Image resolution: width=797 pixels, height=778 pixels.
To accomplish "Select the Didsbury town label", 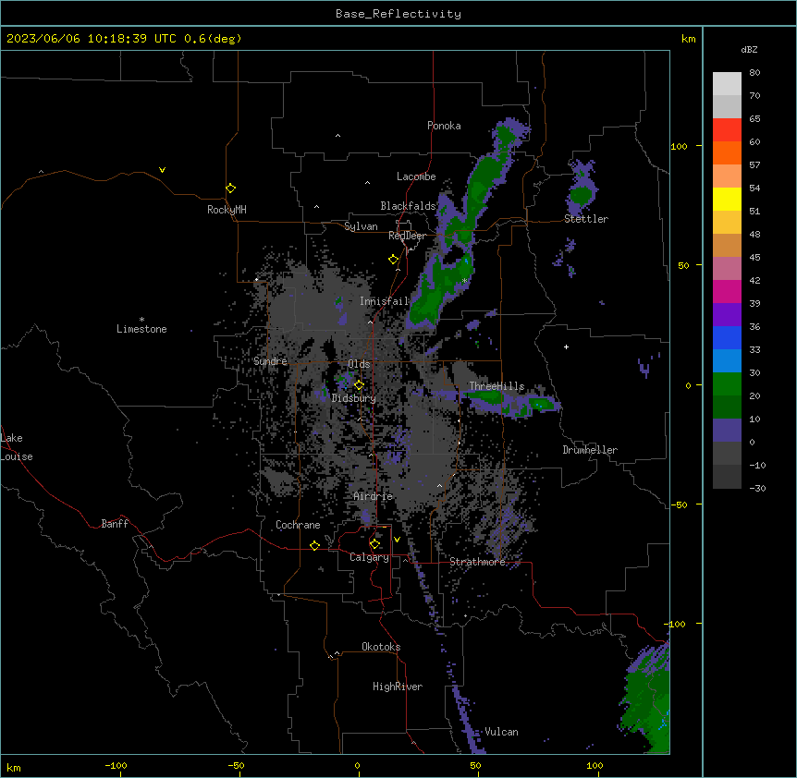I will coord(354,398).
